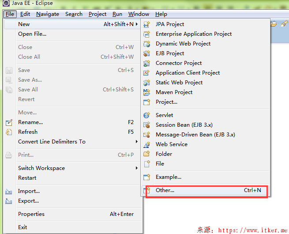Choose Open File... from File menu
The width and height of the screenshot is (289, 234).
(72, 34)
